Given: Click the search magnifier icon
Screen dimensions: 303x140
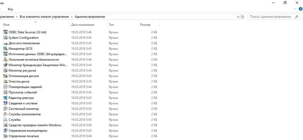Looking at the screenshot, I should pos(297,17).
